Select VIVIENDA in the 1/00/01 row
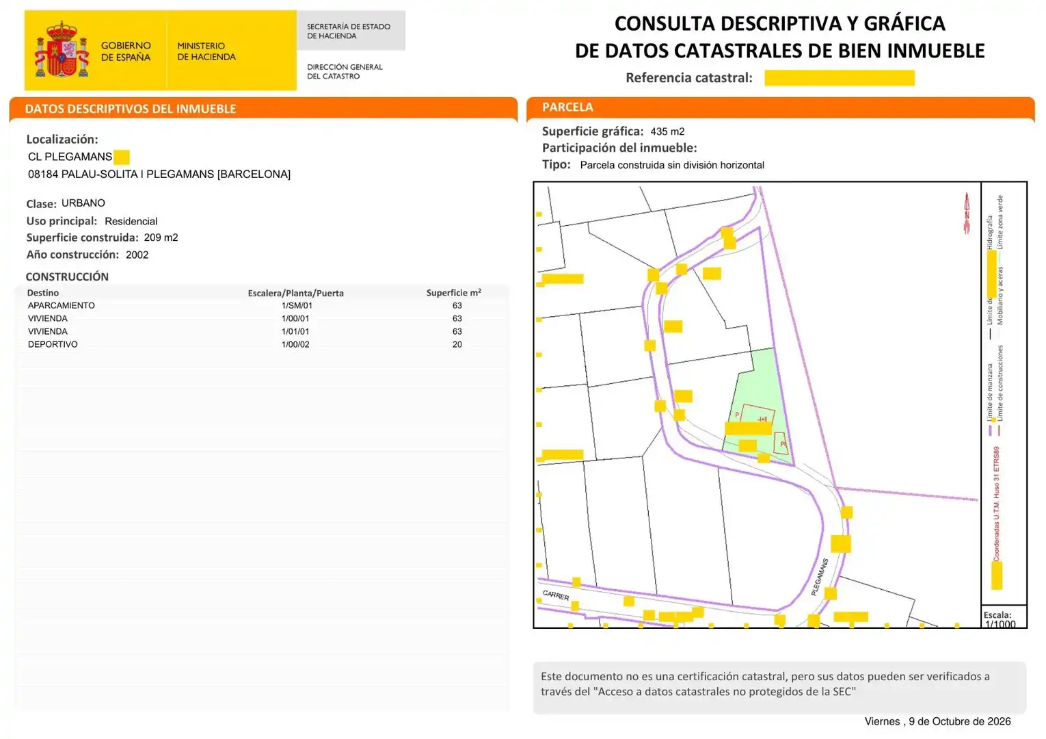 click(48, 319)
